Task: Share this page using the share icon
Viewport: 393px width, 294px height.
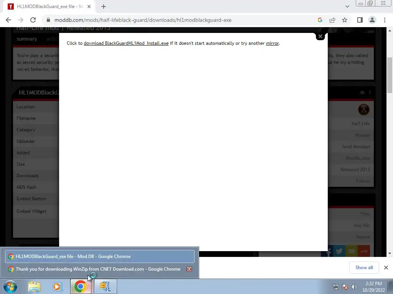Action: click(x=332, y=20)
